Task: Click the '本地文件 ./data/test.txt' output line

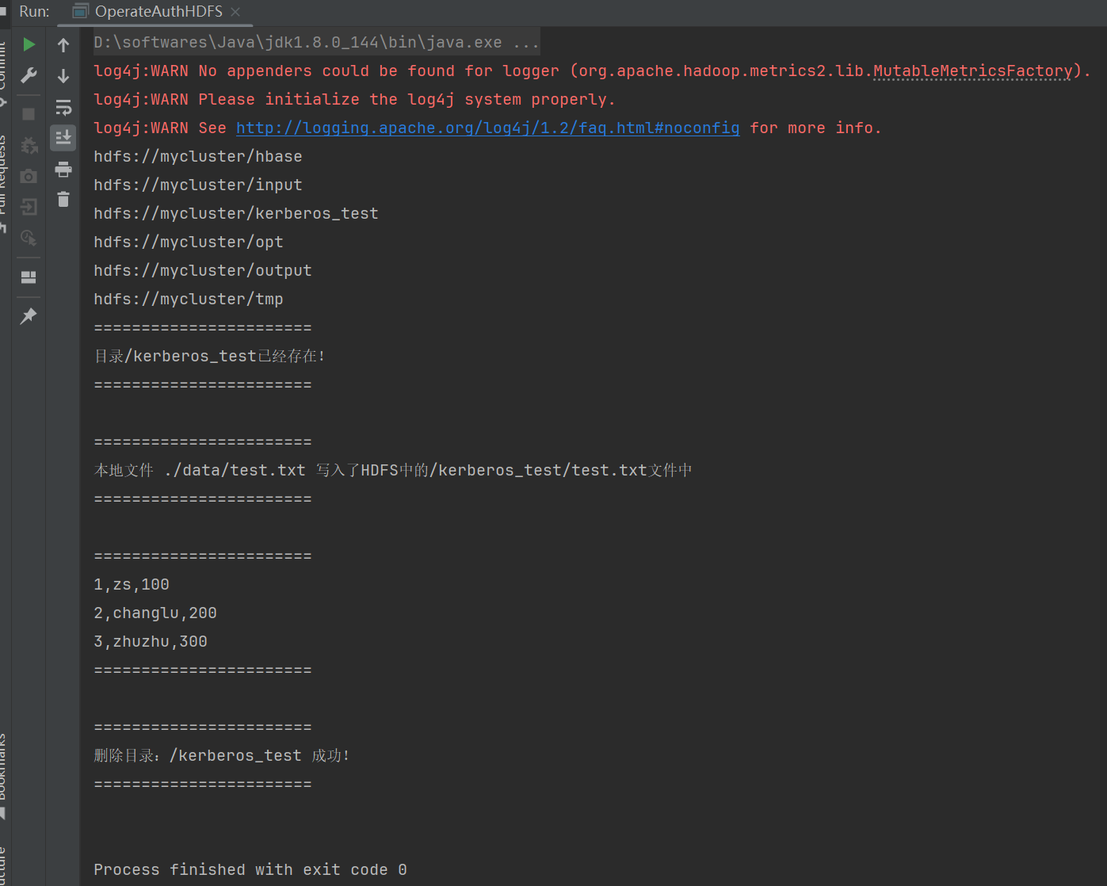Action: (393, 470)
